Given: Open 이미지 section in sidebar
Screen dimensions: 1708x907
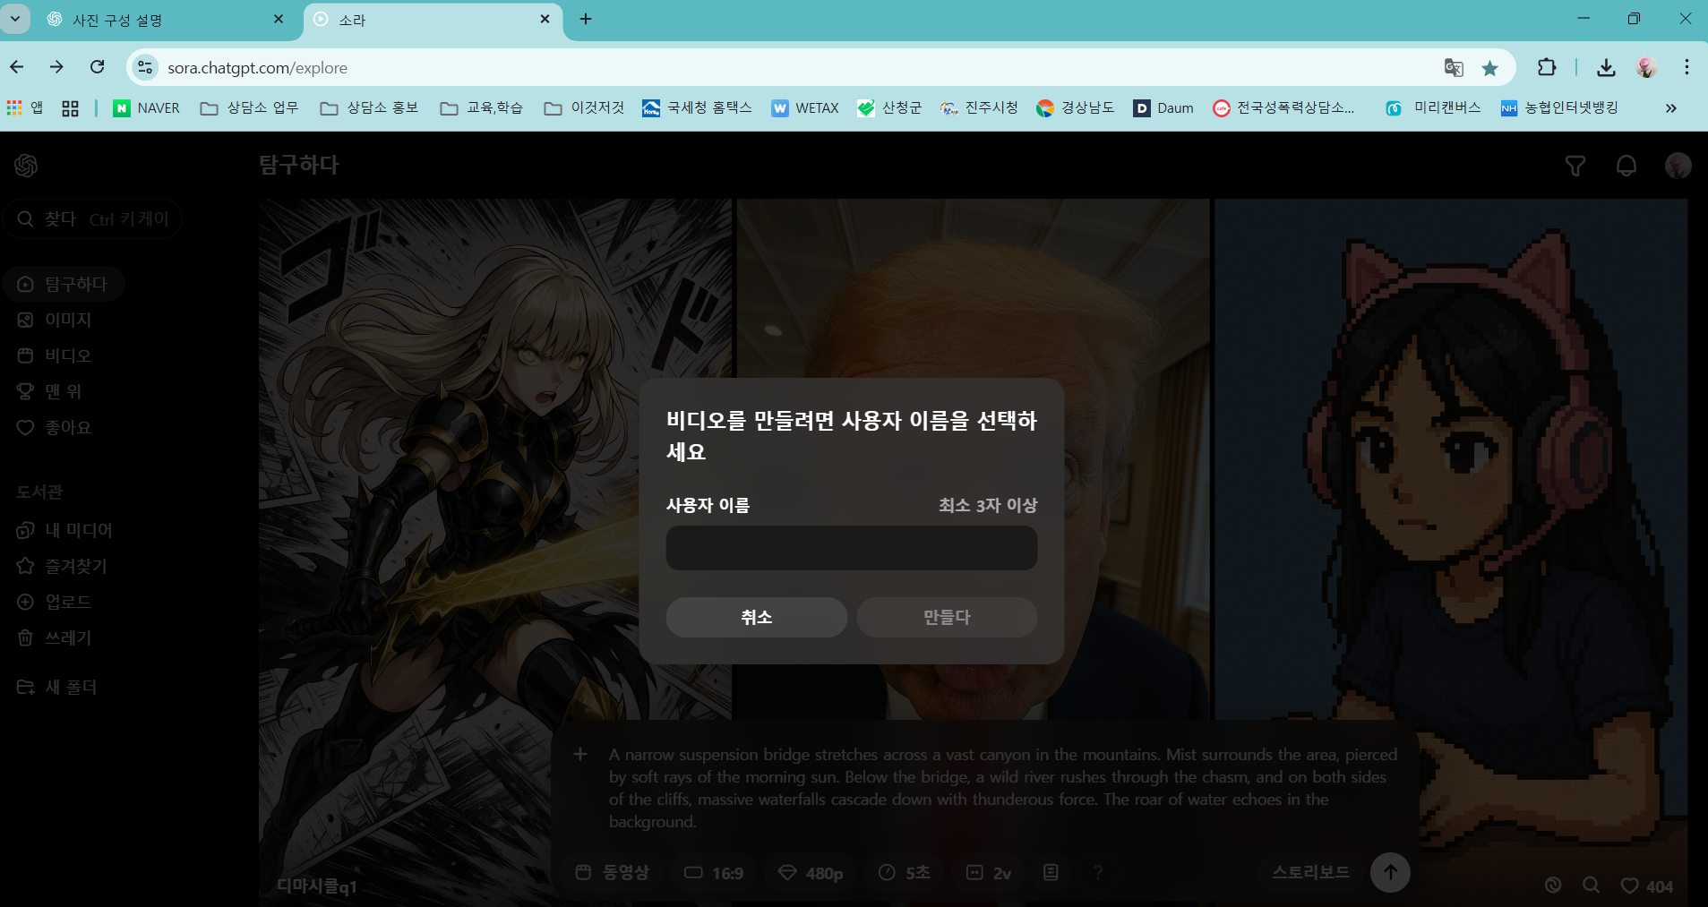Looking at the screenshot, I should click(x=55, y=320).
